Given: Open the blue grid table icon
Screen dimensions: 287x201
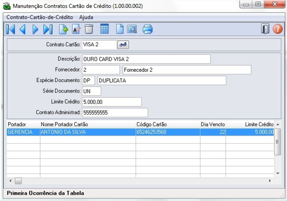Looking at the screenshot, I should [104, 29].
